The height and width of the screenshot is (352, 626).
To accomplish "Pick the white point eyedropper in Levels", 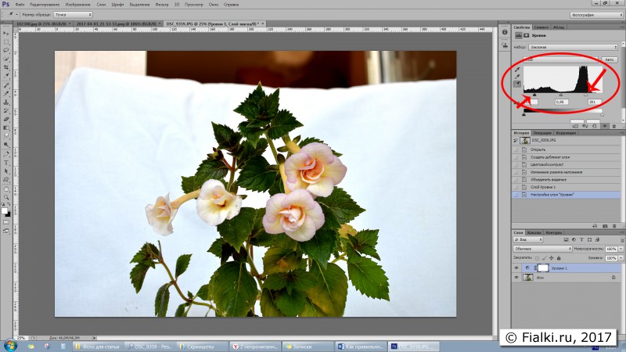I will pos(517,84).
